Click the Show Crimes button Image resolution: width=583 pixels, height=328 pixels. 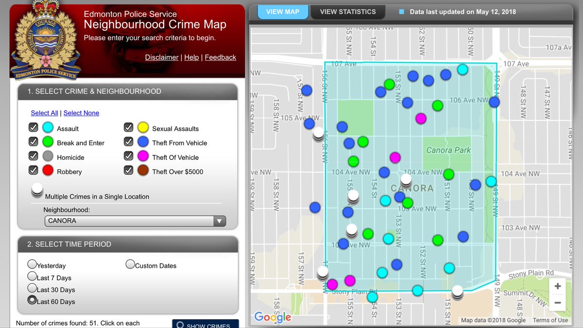[206, 325]
